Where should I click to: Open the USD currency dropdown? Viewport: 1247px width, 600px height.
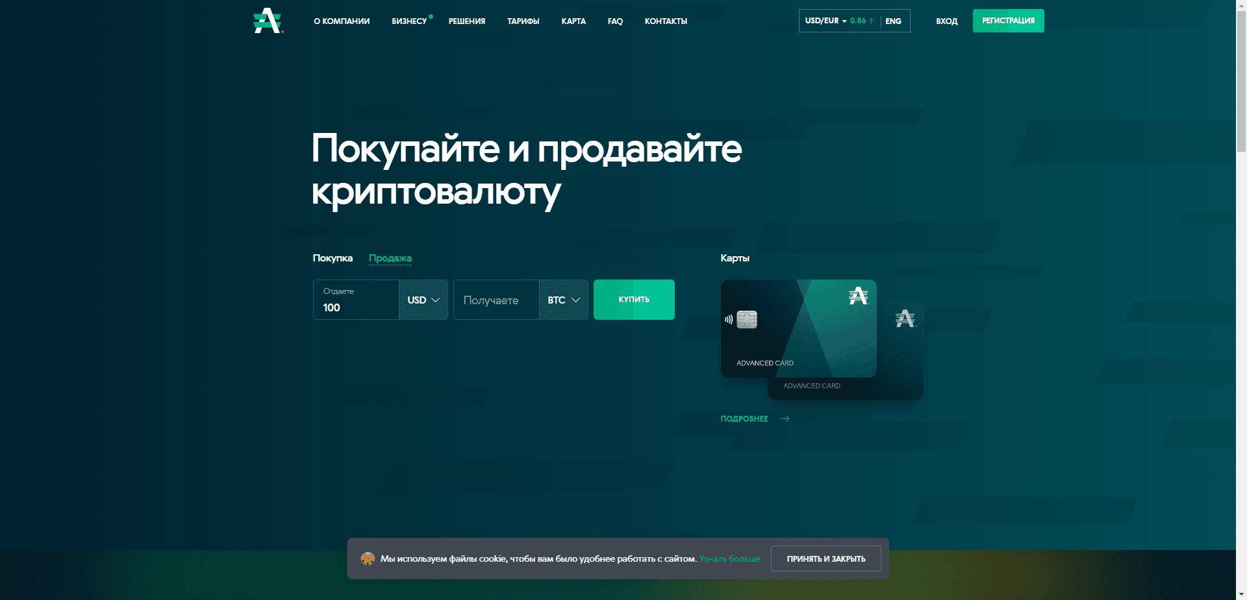423,300
